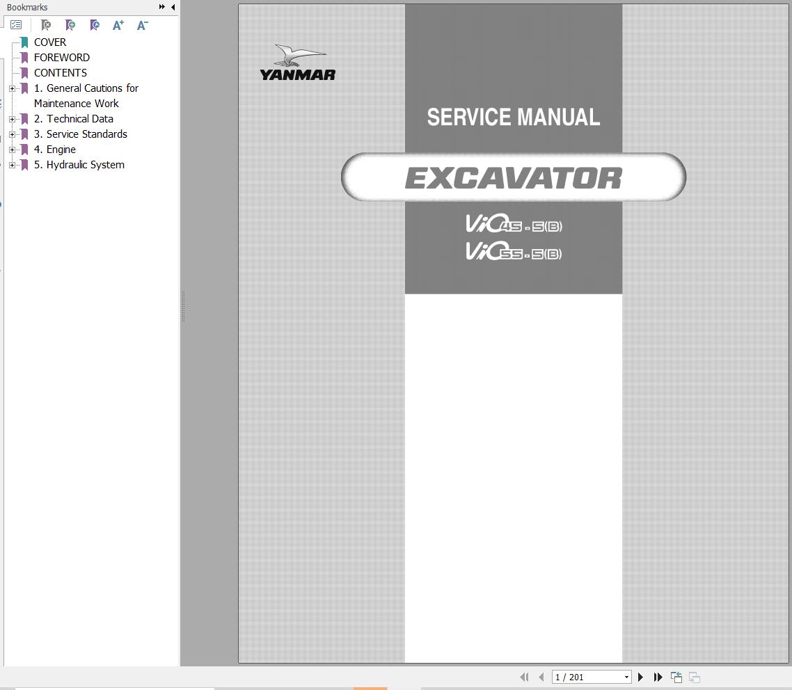Expand the Service Standards bookmark
792x690 pixels.
12,135
